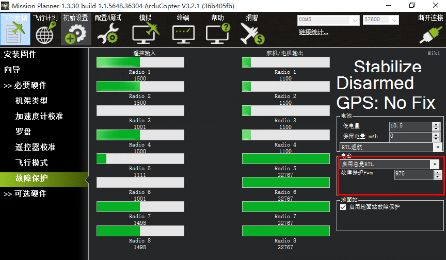Click the 低电量 10.5 input field
This screenshot has height=260, width=446.
pyautogui.click(x=411, y=126)
